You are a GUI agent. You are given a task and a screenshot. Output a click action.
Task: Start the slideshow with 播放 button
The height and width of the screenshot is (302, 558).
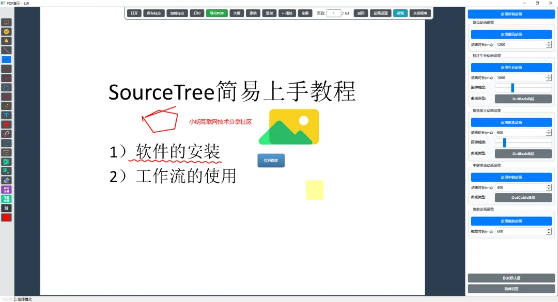point(287,13)
